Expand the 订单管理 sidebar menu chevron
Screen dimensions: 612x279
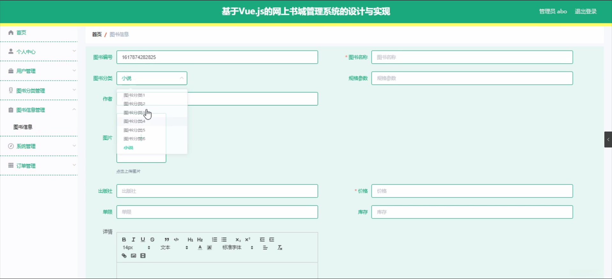coord(74,165)
